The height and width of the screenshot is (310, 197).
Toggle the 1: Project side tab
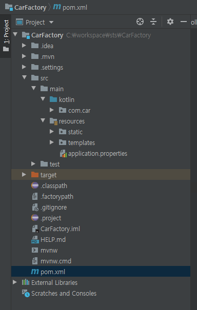pyautogui.click(x=6, y=35)
